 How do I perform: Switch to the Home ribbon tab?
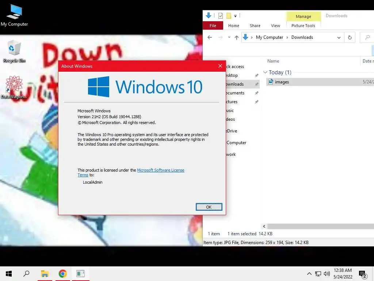233,26
